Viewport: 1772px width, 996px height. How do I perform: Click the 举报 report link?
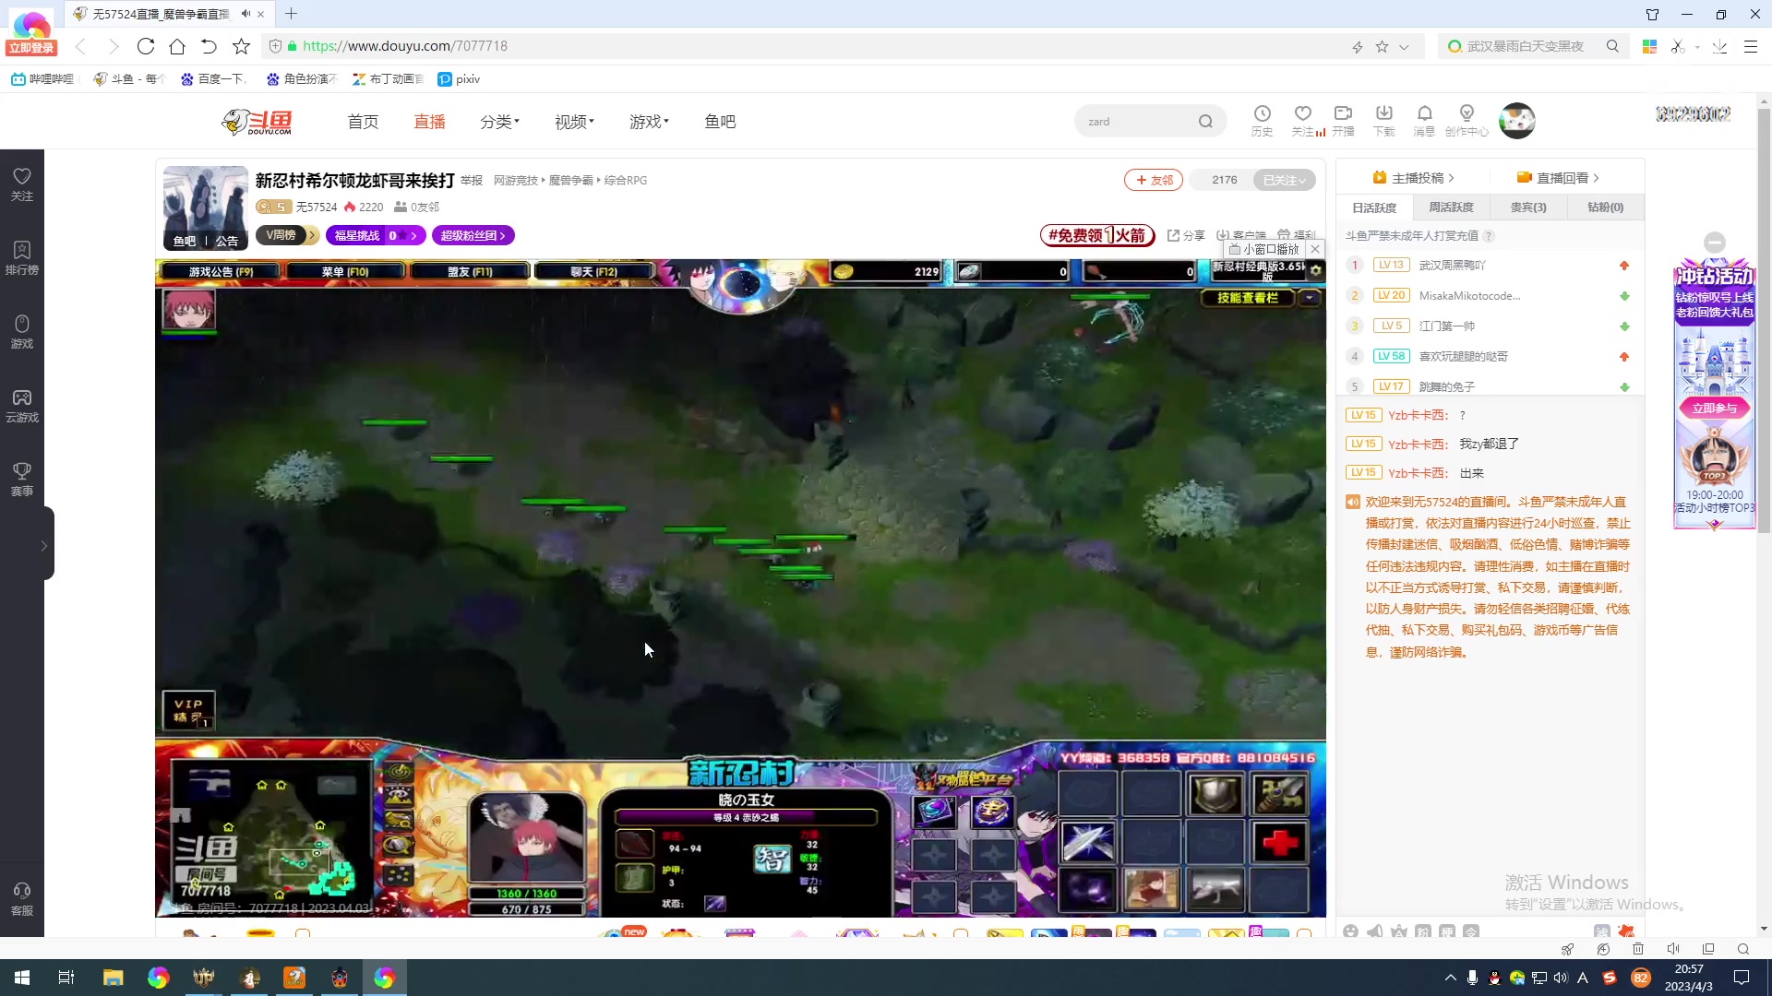click(472, 181)
